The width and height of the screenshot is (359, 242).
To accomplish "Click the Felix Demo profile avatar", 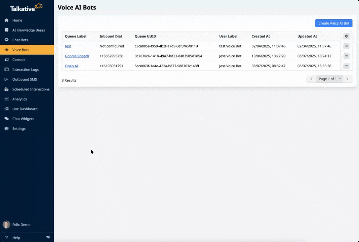I will (x=6, y=225).
